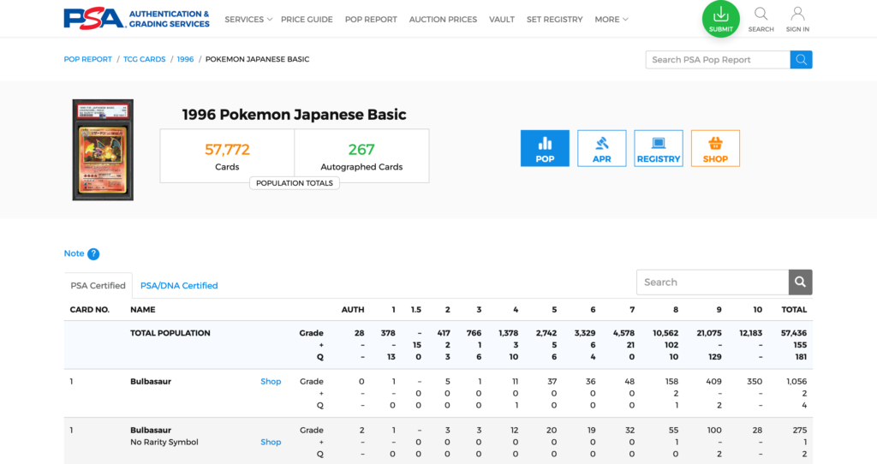Click Shop link for No Rarity Symbol Bulbasaur
Viewport: 877px width, 464px height.
[271, 443]
